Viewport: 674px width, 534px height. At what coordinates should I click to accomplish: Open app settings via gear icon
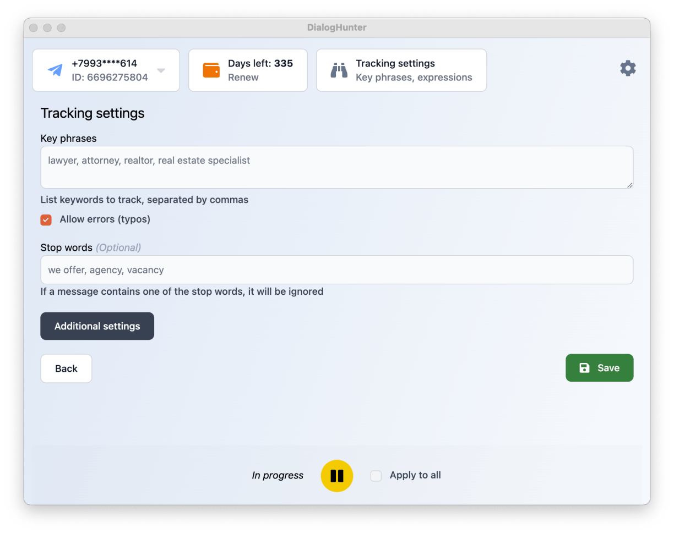click(628, 68)
